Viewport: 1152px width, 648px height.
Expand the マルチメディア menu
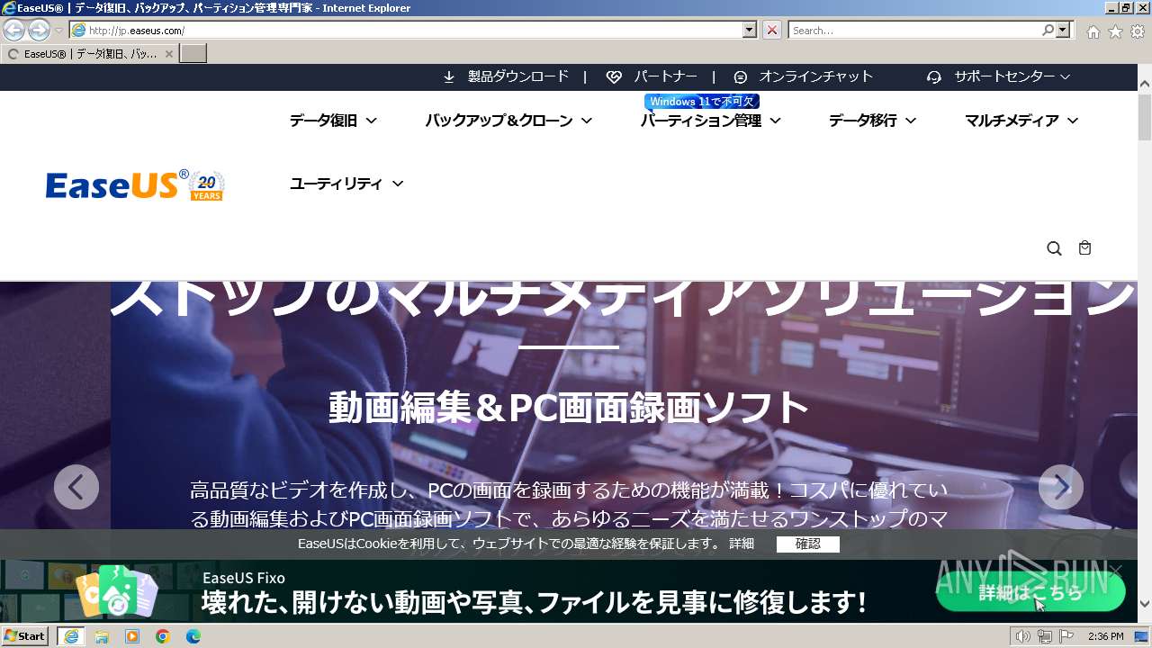pyautogui.click(x=1021, y=121)
